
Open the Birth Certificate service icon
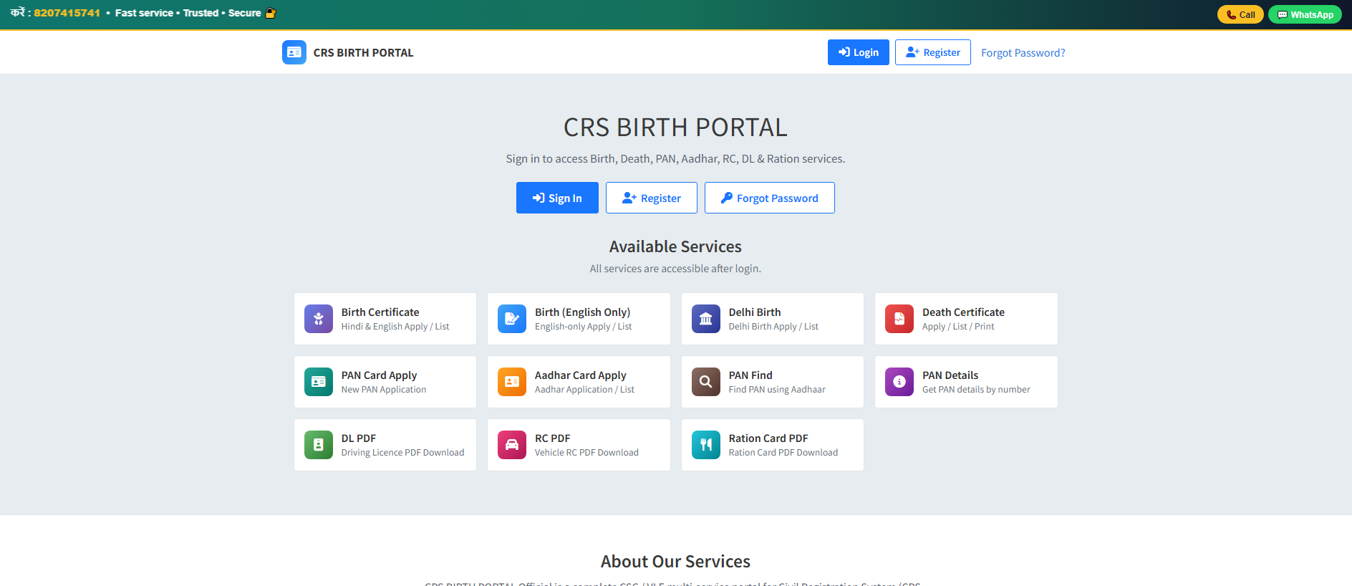pyautogui.click(x=319, y=319)
